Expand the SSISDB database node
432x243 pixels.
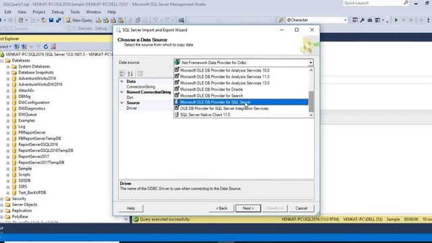click(x=8, y=181)
